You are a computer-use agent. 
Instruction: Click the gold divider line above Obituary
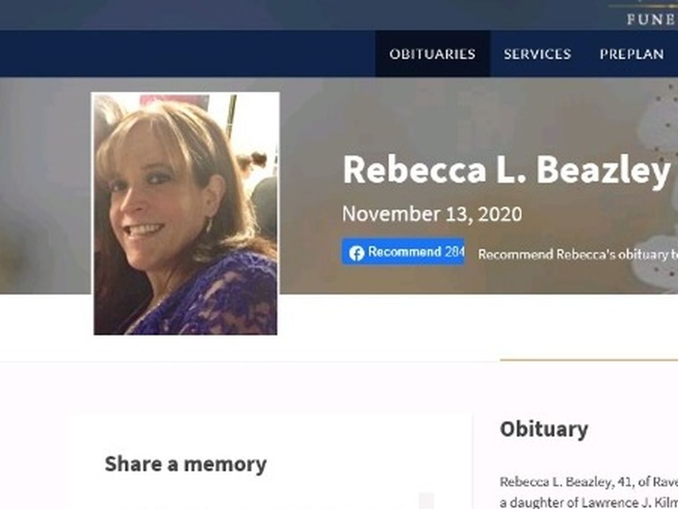[x=589, y=359]
